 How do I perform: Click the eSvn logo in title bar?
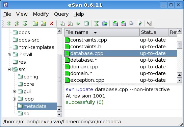5,5
